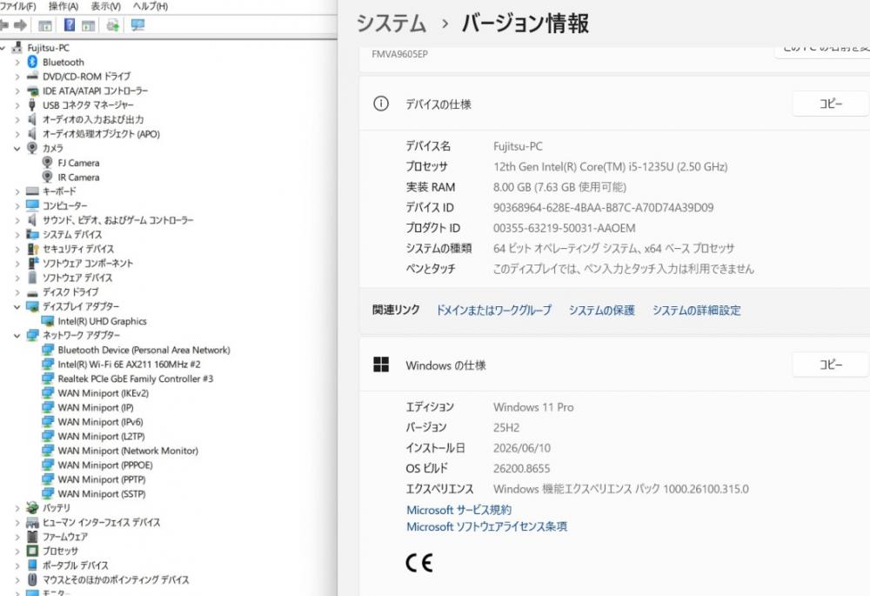Copy device specifications with コピー button
The image size is (870, 596).
(830, 104)
